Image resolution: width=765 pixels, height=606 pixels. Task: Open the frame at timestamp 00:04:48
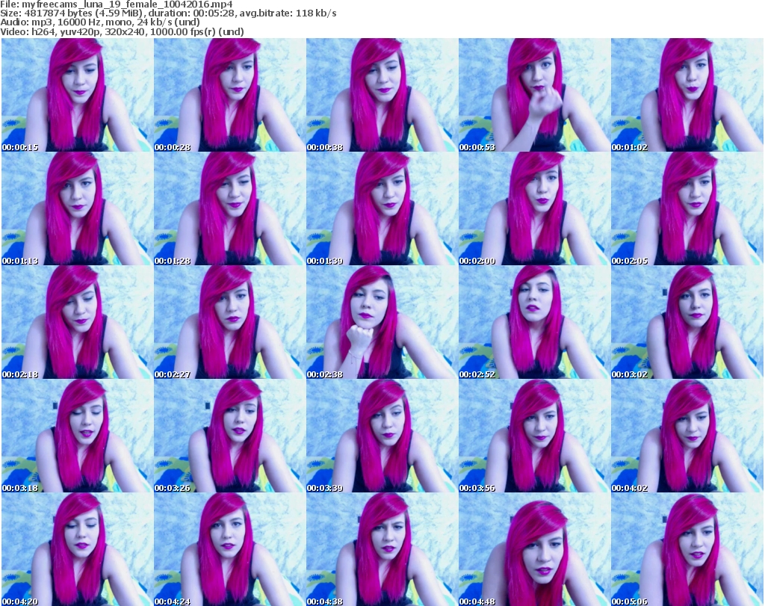click(x=534, y=549)
